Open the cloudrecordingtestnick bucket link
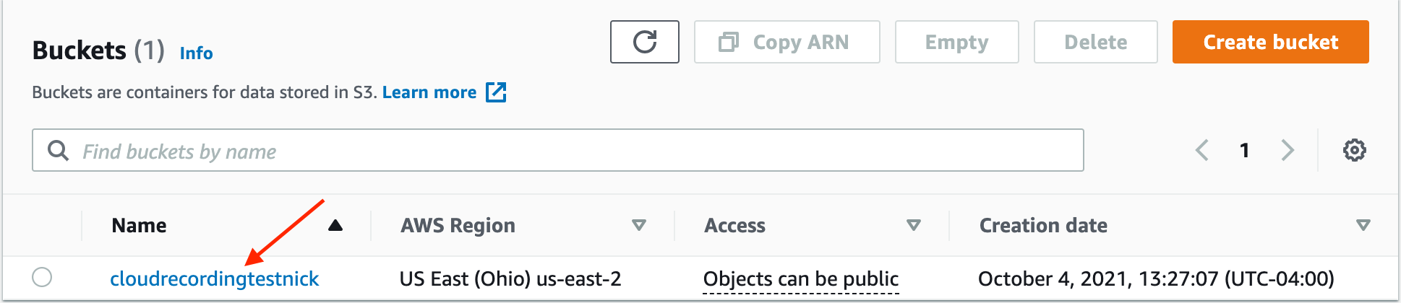 (x=214, y=279)
